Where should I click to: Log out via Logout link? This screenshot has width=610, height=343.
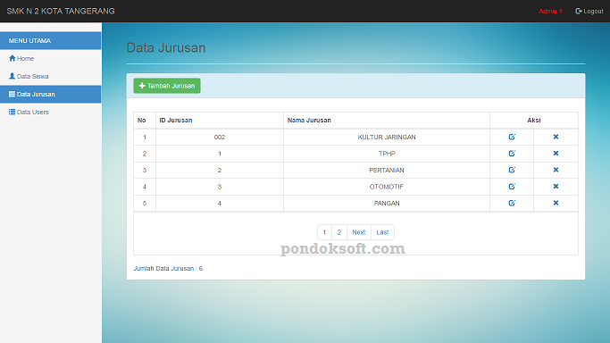click(589, 12)
